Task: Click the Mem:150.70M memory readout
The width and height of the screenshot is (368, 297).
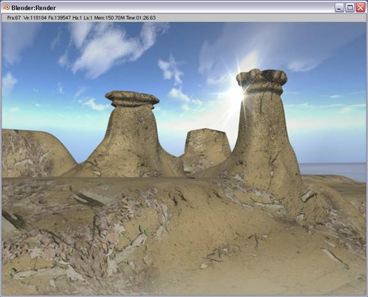Action: tap(109, 18)
